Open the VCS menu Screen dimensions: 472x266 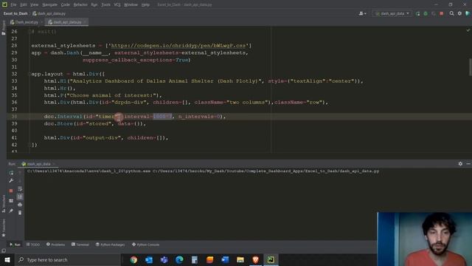click(117, 5)
